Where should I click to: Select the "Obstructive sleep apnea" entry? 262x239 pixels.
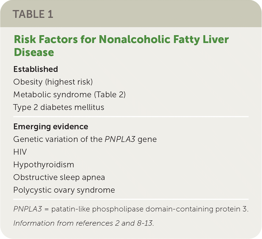click(x=59, y=177)
